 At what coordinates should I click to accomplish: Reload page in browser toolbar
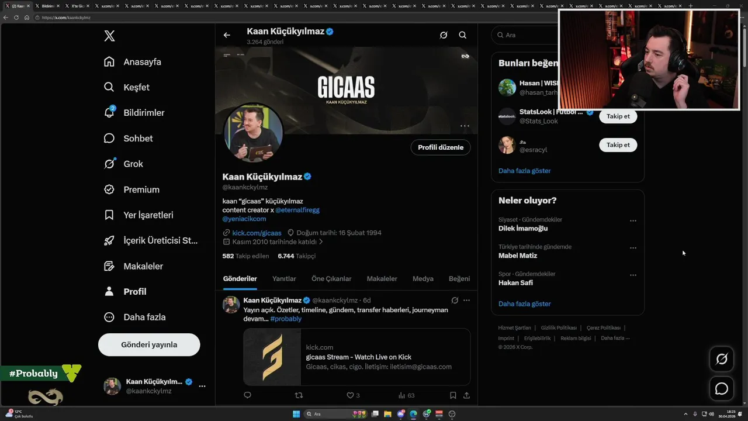coord(16,18)
